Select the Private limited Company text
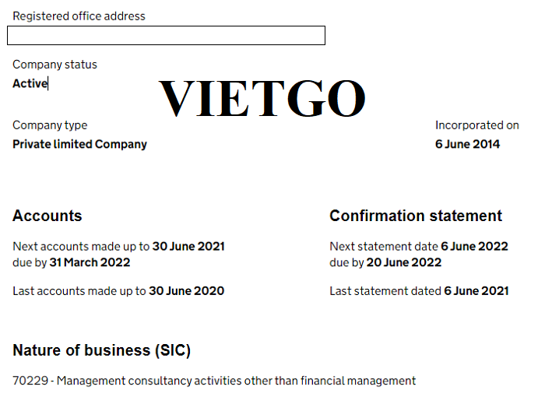The width and height of the screenshot is (545, 397). pyautogui.click(x=79, y=144)
